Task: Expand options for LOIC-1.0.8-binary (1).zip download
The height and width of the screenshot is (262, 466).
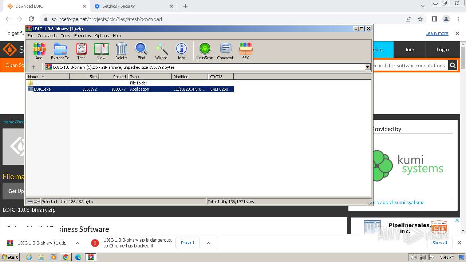Action: [x=78, y=243]
